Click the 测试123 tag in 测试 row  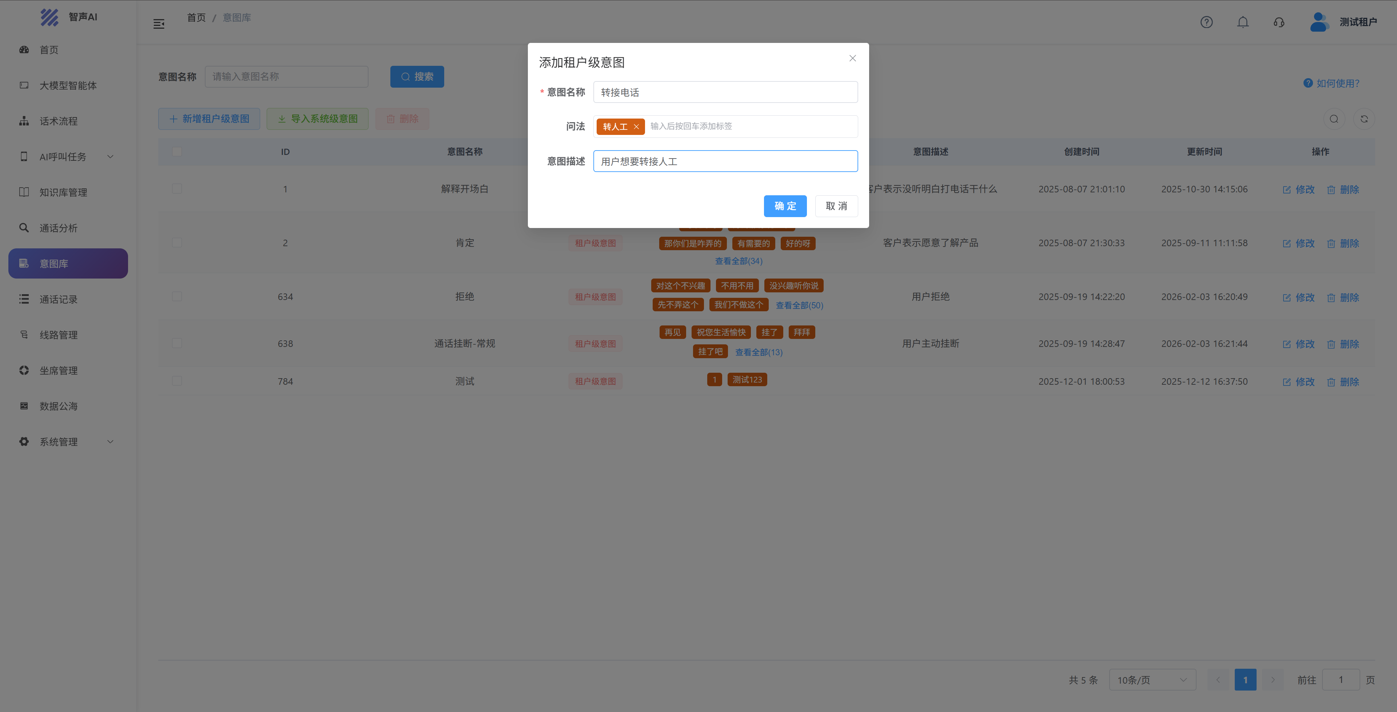point(747,380)
